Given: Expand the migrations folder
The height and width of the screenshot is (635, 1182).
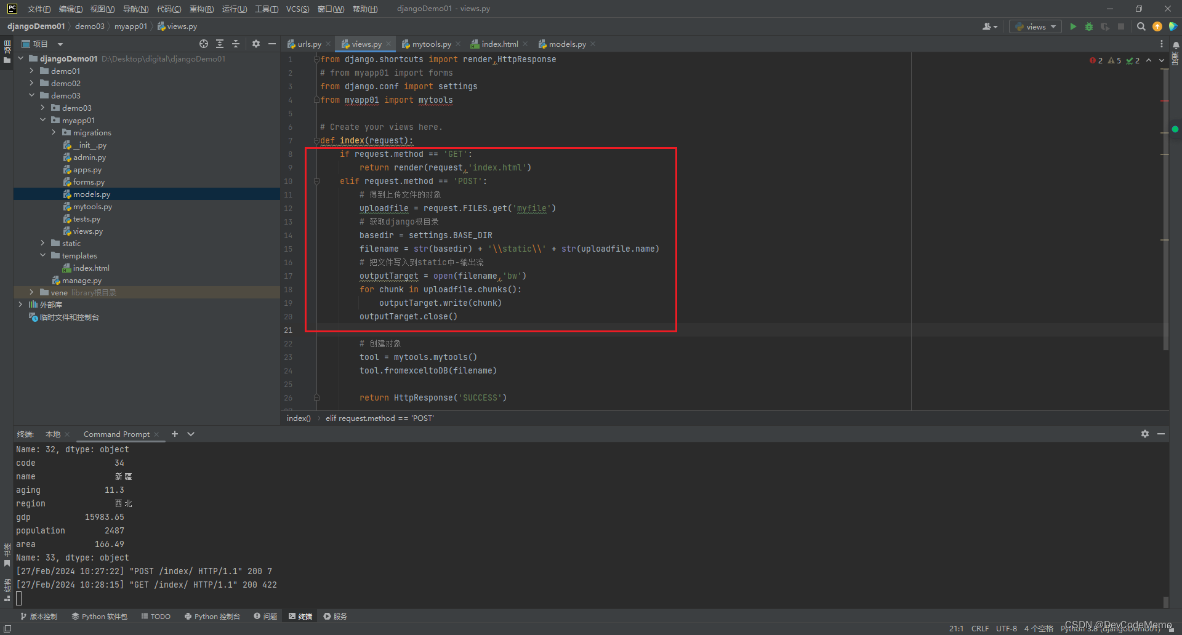Looking at the screenshot, I should click(x=53, y=132).
